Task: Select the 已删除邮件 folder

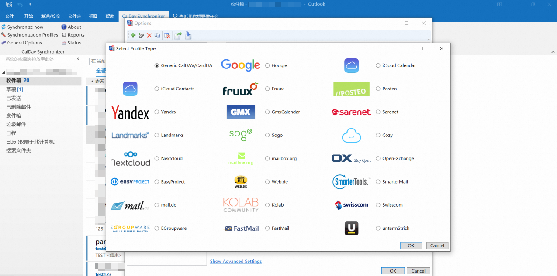Action: 18,107
